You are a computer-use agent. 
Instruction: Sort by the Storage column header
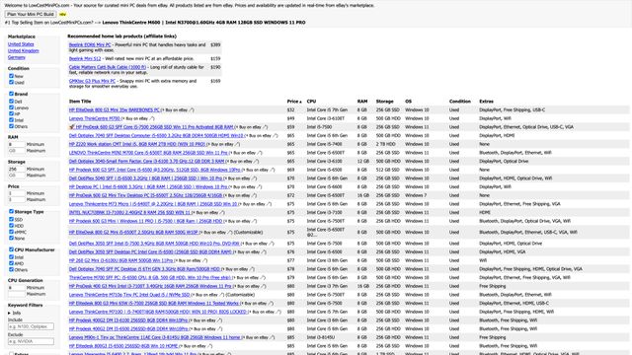(x=384, y=102)
